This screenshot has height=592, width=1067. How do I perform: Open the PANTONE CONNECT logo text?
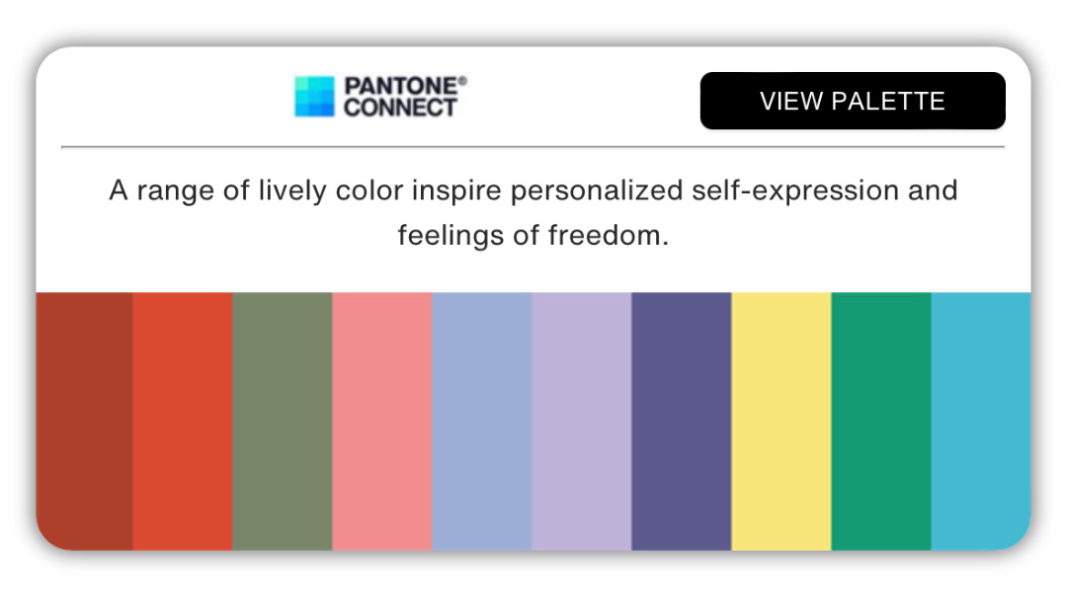pyautogui.click(x=405, y=97)
